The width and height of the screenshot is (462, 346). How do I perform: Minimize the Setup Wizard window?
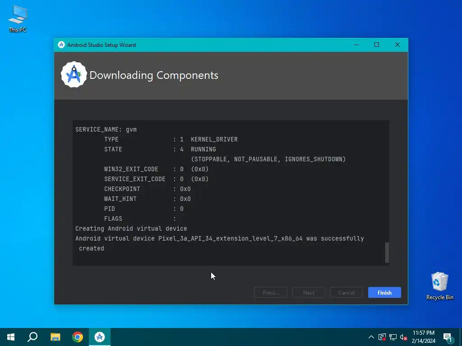[356, 45]
